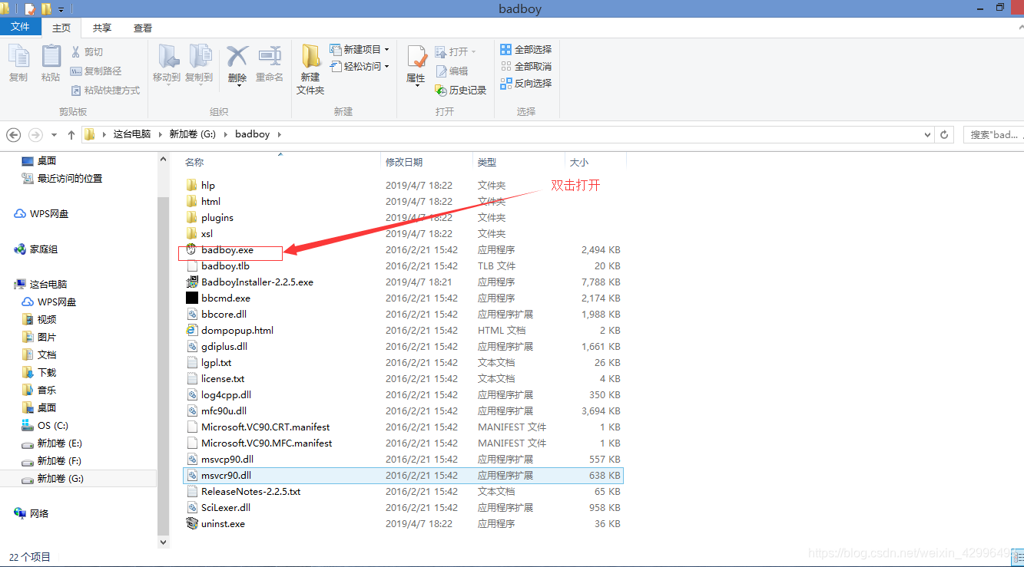Select the badboy.exe application icon
The width and height of the screenshot is (1024, 567).
coord(191,250)
